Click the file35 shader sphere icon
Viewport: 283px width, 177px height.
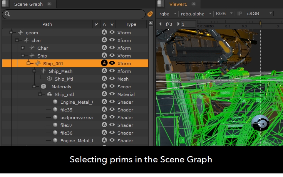click(x=55, y=110)
